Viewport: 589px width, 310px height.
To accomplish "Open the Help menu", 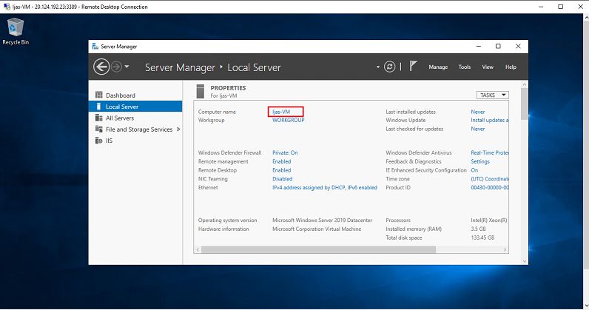I will tap(511, 67).
